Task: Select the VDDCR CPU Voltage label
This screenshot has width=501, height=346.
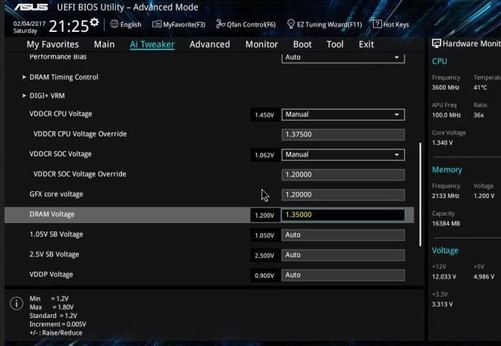Action: [61, 114]
